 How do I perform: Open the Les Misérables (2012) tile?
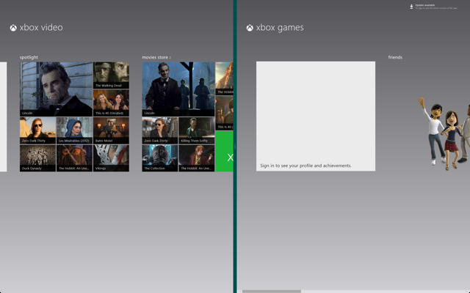(74, 130)
